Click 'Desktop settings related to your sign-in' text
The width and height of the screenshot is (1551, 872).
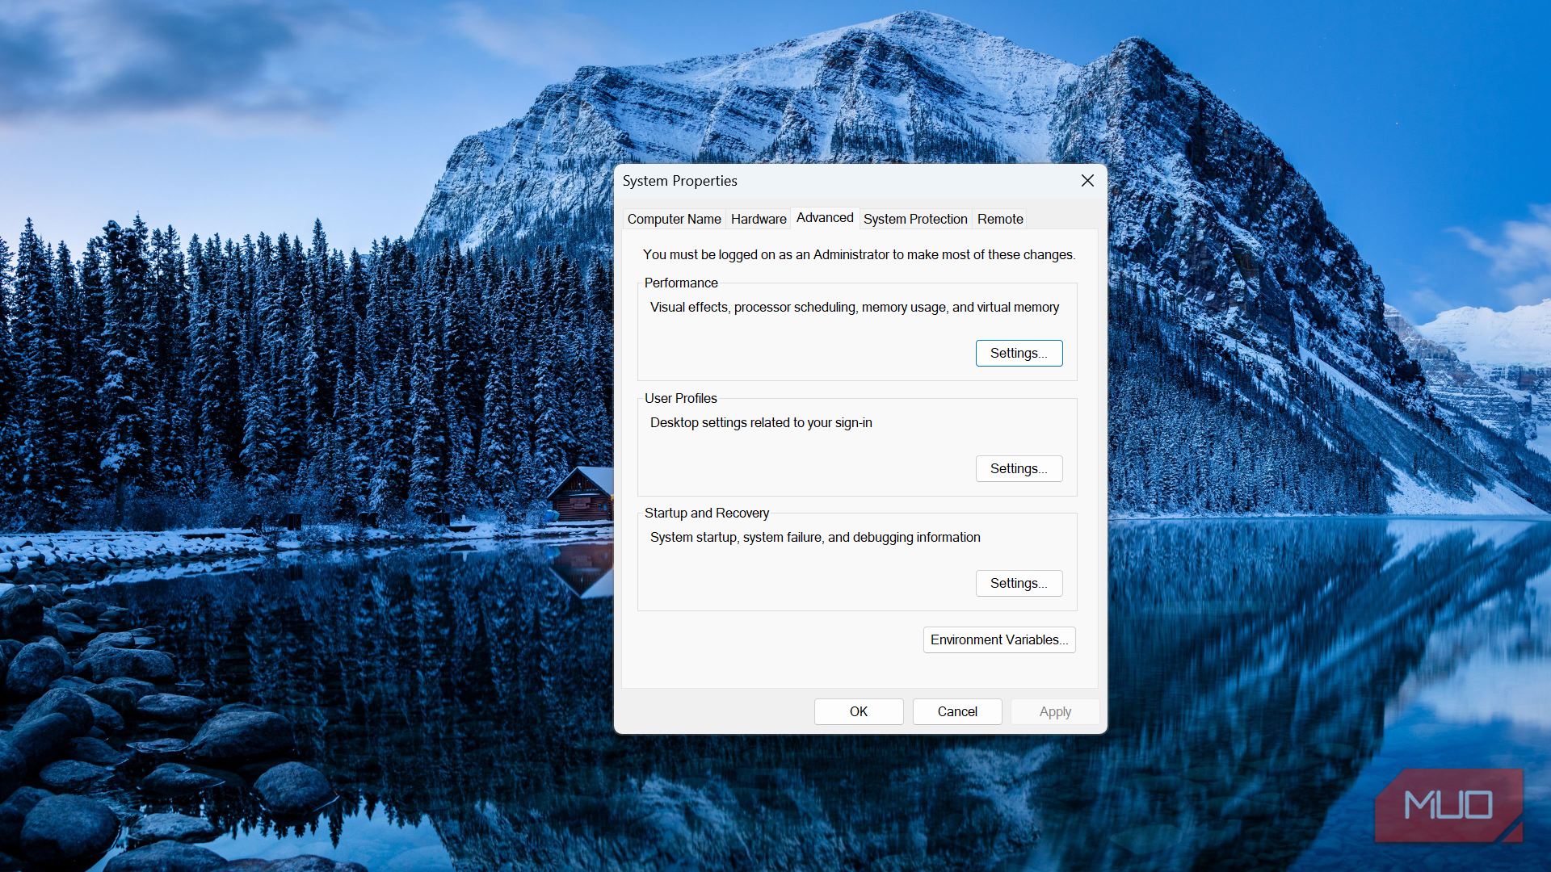761,422
